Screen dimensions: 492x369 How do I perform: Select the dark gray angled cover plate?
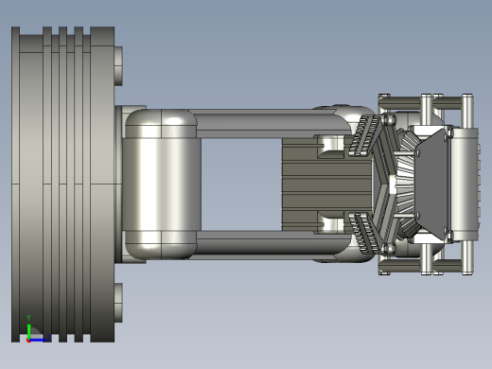coord(431,184)
